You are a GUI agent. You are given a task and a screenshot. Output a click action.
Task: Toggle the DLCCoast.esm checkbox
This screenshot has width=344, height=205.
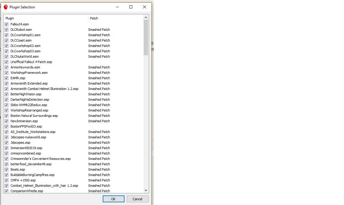coord(6,40)
